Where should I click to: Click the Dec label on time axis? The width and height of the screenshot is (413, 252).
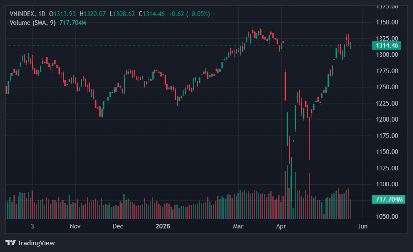[x=118, y=226]
